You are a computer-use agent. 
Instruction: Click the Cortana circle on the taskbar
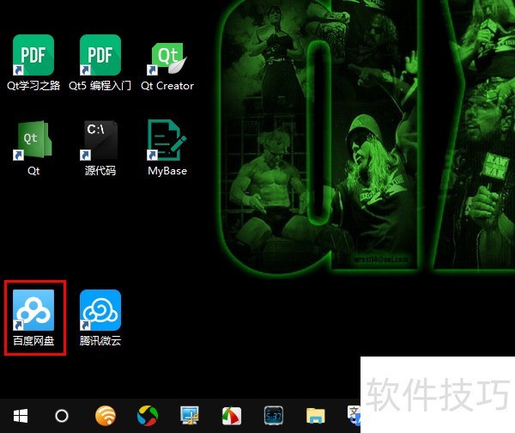[62, 416]
